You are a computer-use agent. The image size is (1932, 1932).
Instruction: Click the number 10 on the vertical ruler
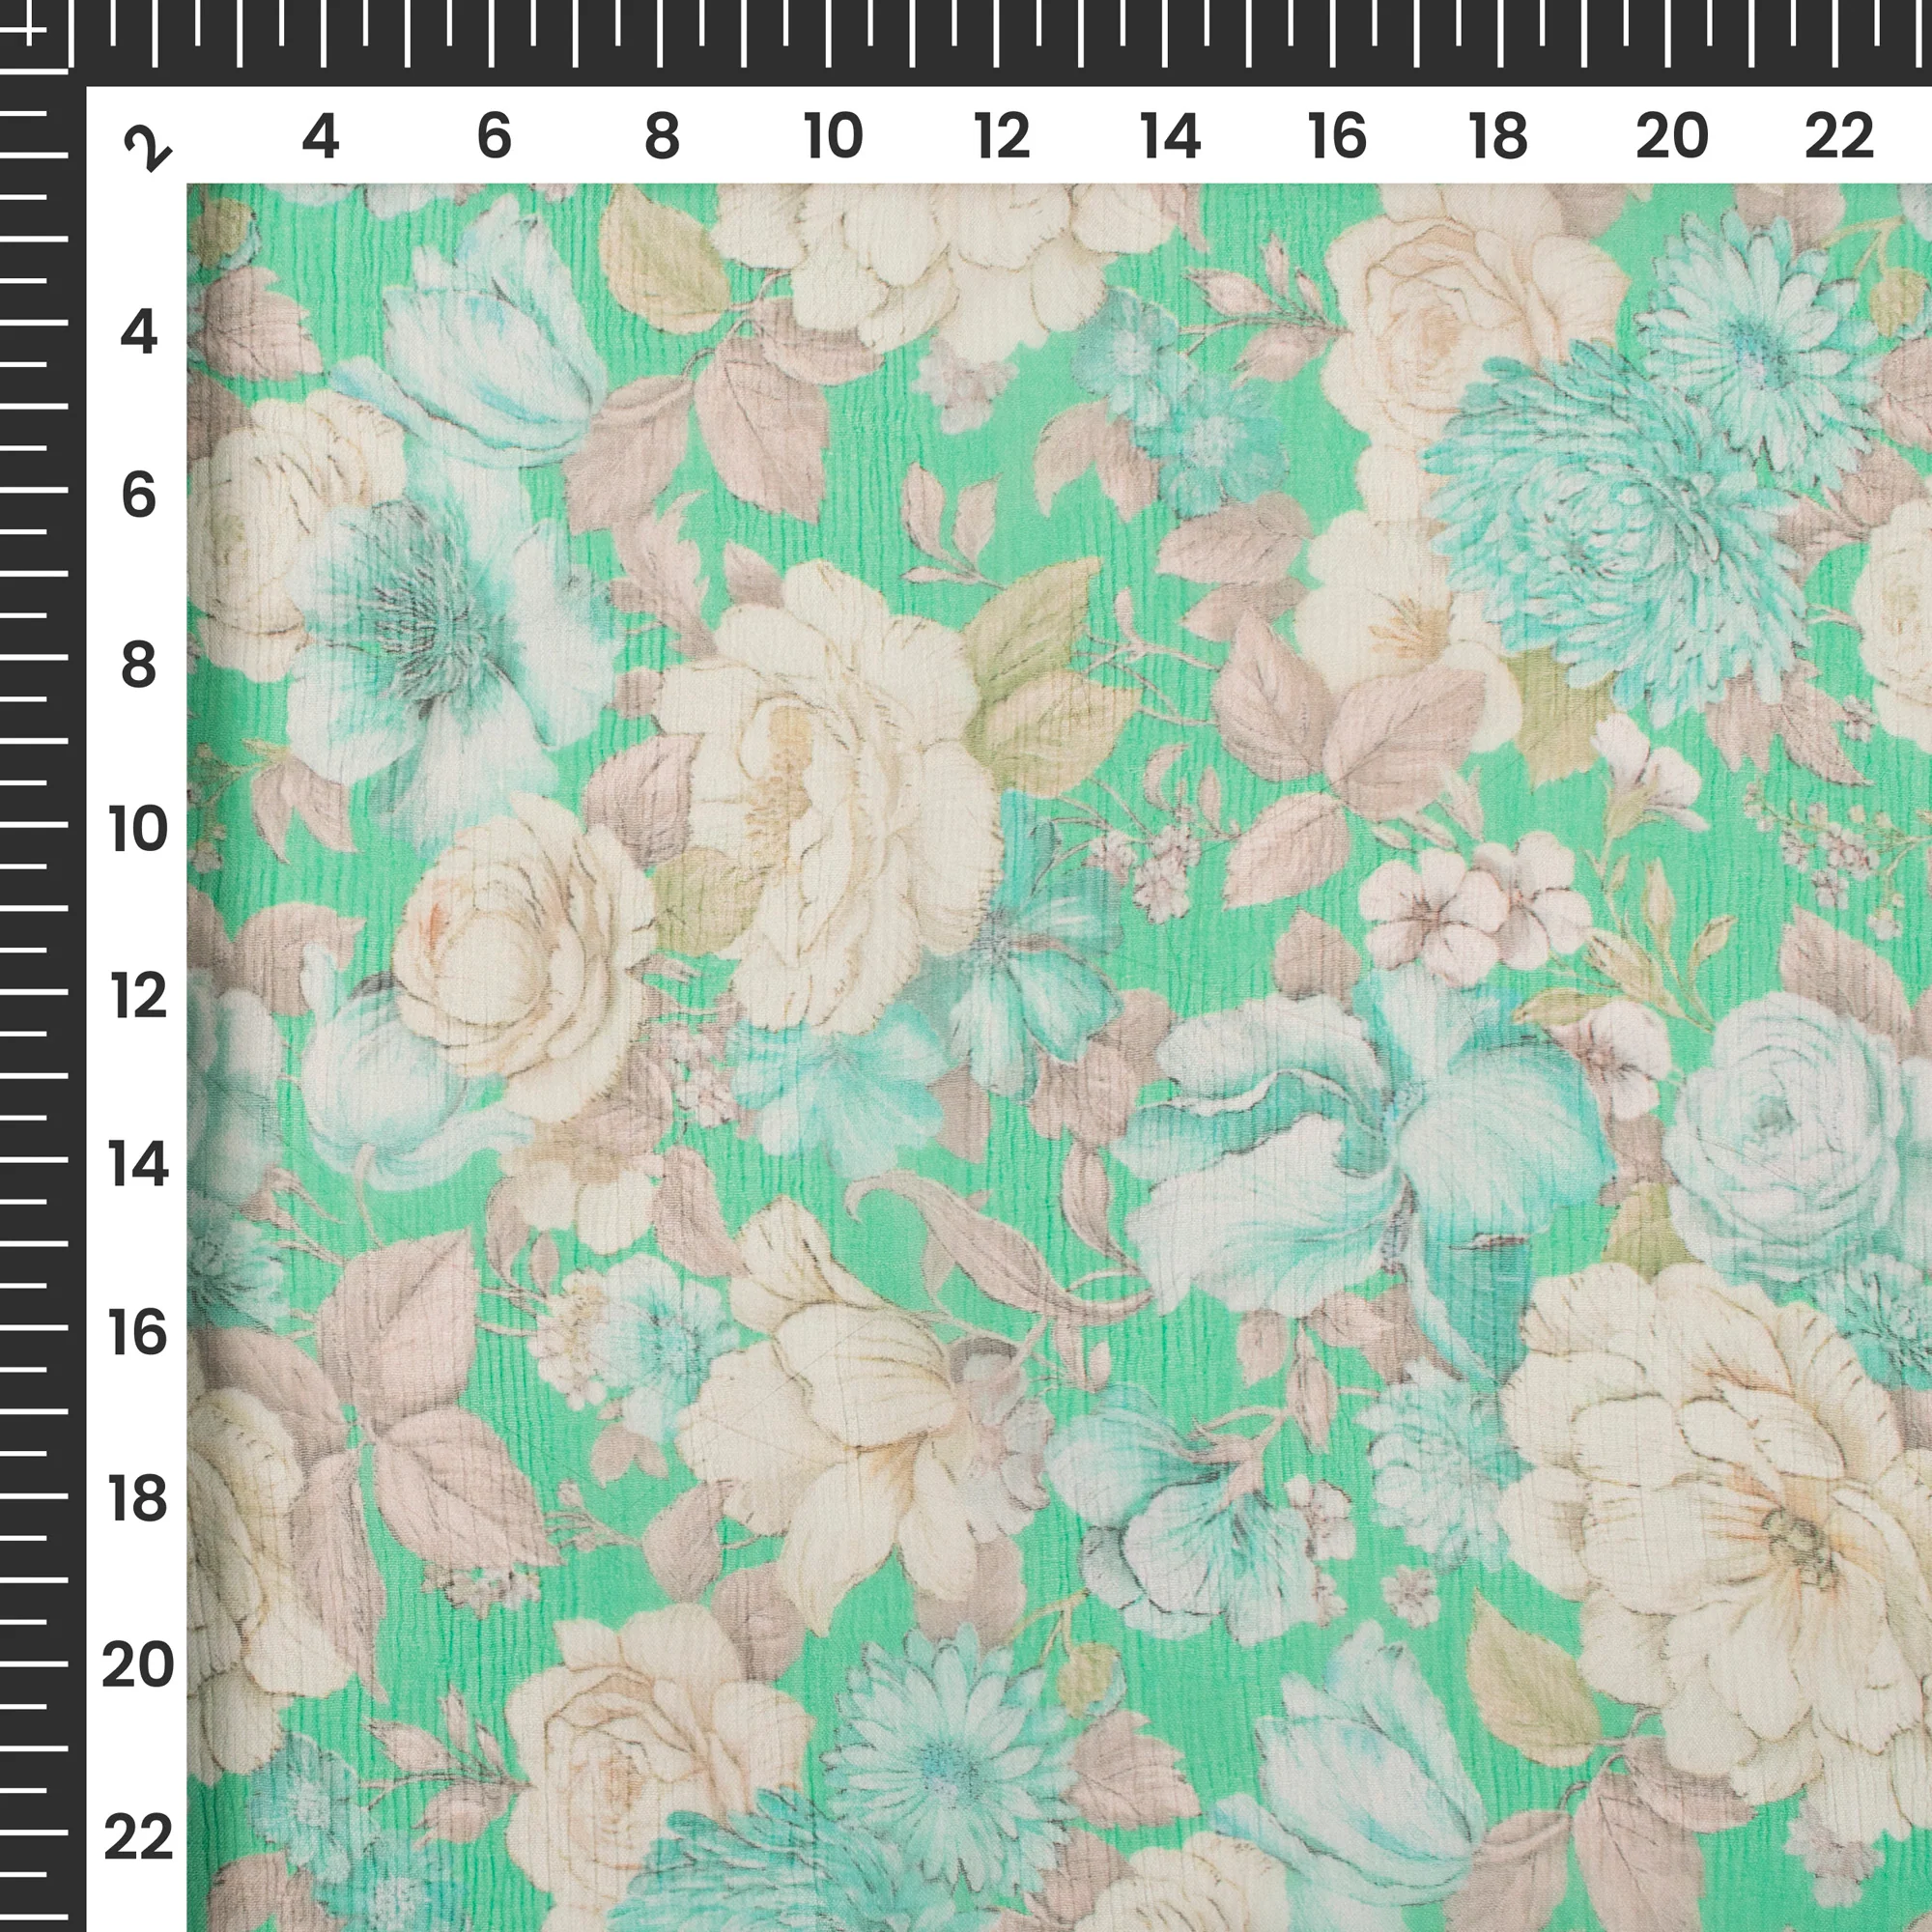138,830
